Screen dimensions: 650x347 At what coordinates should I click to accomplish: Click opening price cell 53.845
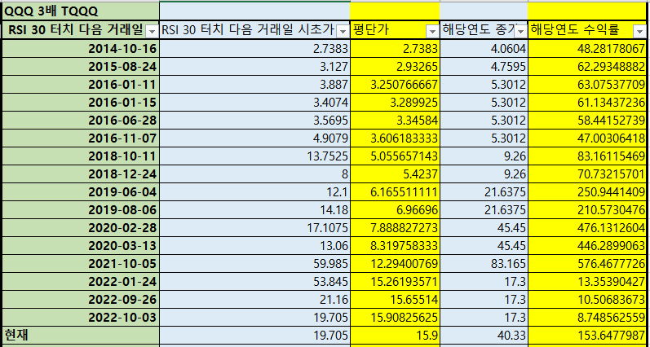(255, 282)
